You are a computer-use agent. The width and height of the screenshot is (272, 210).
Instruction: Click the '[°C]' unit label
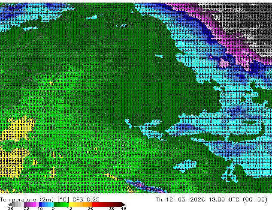click(x=63, y=200)
